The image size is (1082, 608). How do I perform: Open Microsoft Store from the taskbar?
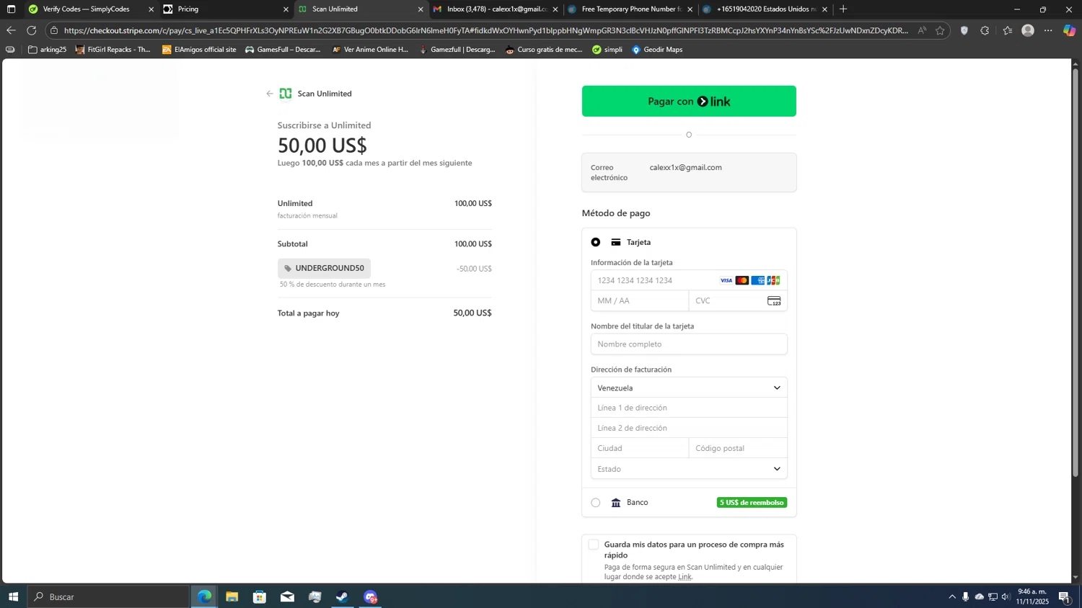pyautogui.click(x=260, y=596)
